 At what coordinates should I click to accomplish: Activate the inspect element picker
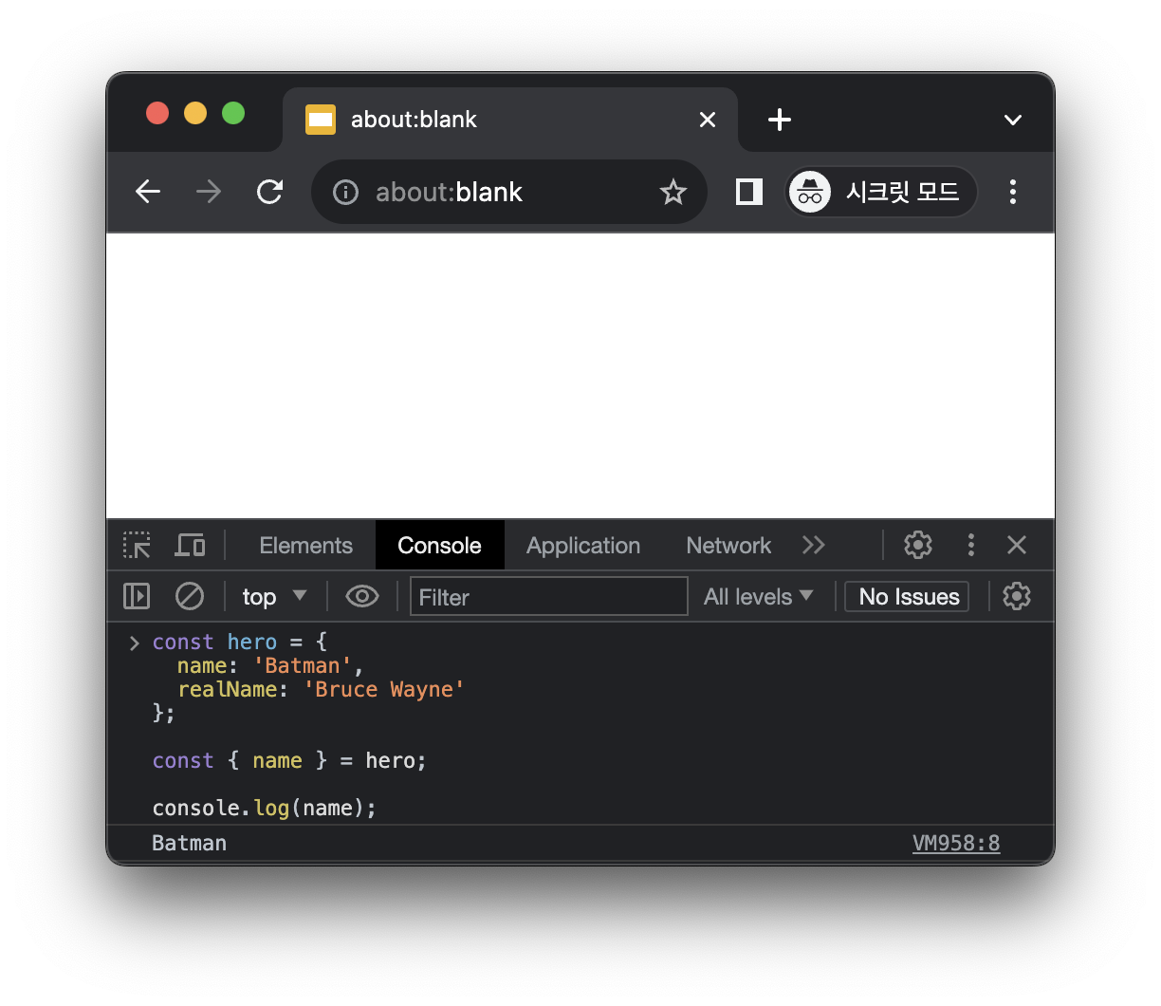[x=137, y=545]
